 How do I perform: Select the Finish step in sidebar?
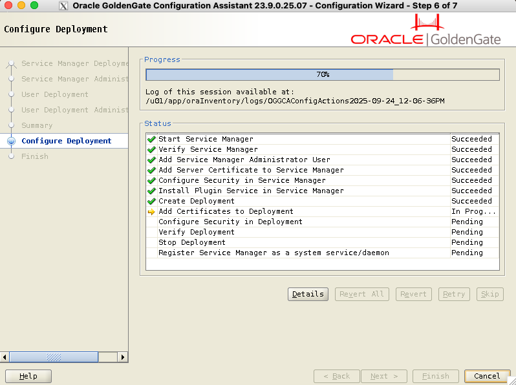pyautogui.click(x=34, y=156)
